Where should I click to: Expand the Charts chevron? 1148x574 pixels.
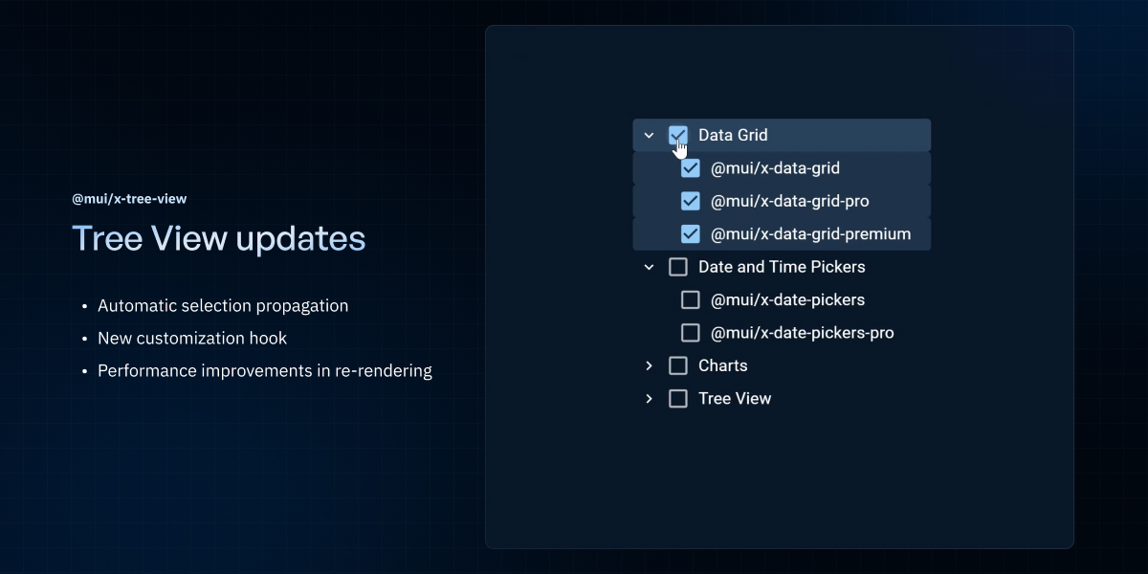pyautogui.click(x=649, y=365)
